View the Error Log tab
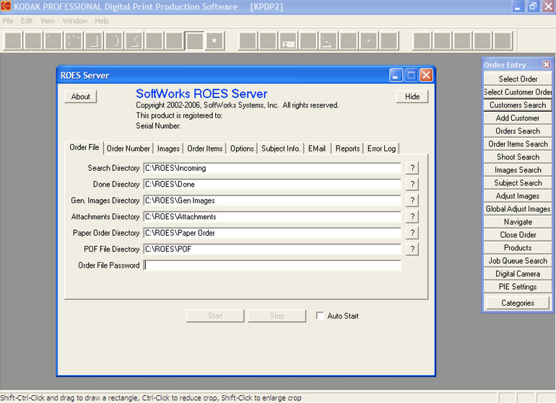 click(x=381, y=149)
